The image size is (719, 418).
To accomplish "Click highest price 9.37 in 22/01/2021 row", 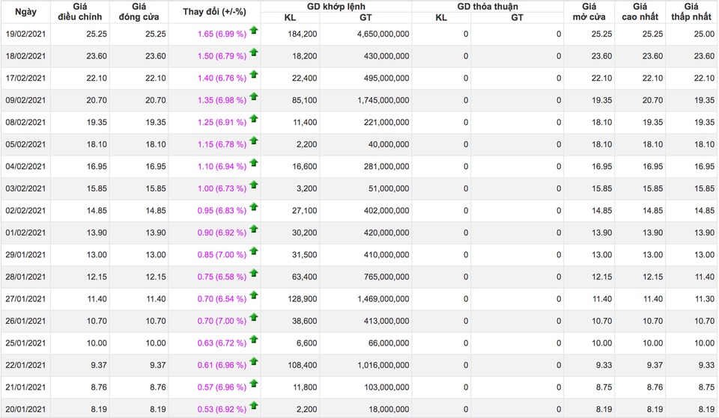I will pyautogui.click(x=655, y=366).
